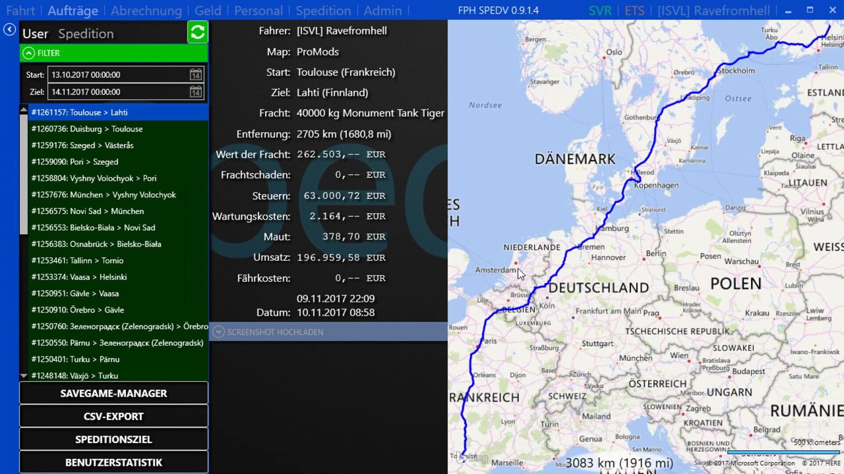Click the scroll-down arrow below the job list
This screenshot has height=474, width=844.
coord(23,376)
